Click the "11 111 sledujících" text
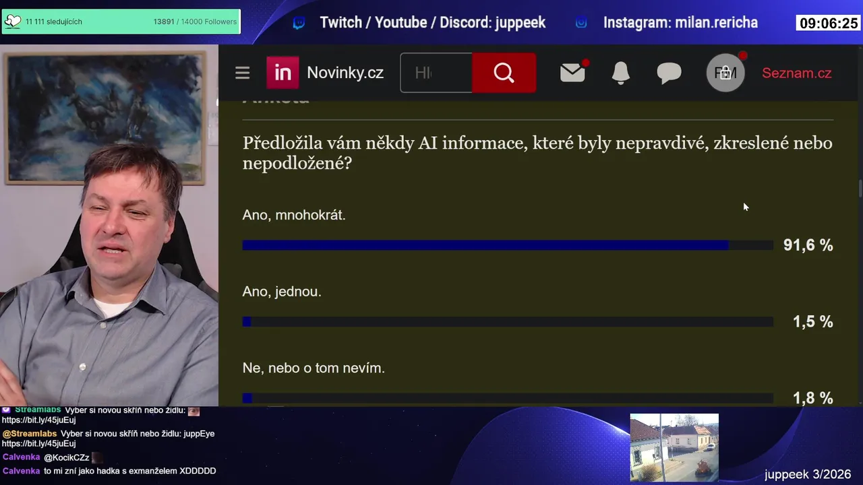 (x=54, y=22)
